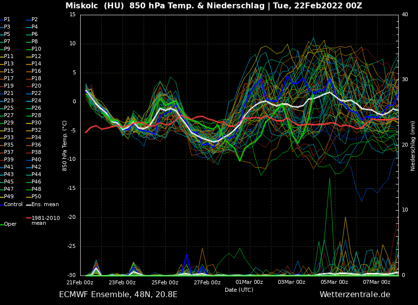Click the 21Feb 00z date label
The image size is (418, 305).
pyautogui.click(x=80, y=282)
